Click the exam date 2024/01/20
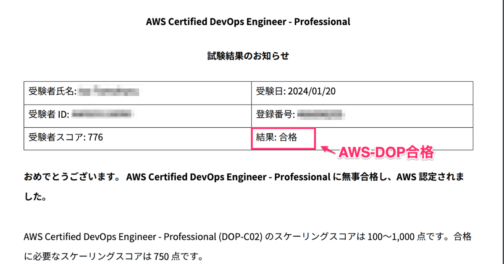Screen dimensions: 504x264 312,91
